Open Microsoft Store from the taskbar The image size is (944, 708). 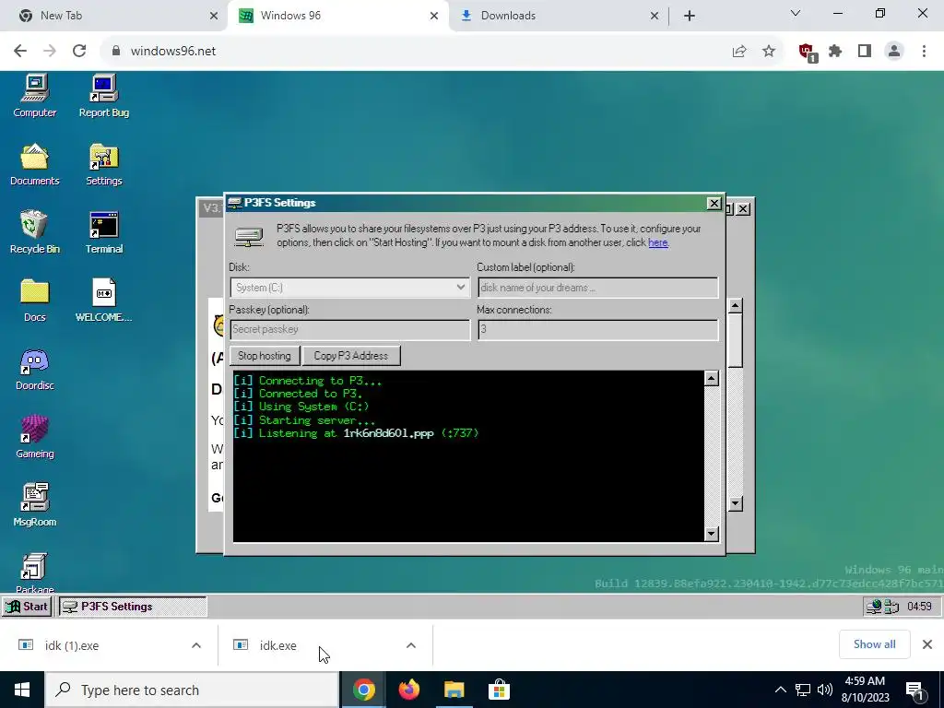tap(499, 690)
